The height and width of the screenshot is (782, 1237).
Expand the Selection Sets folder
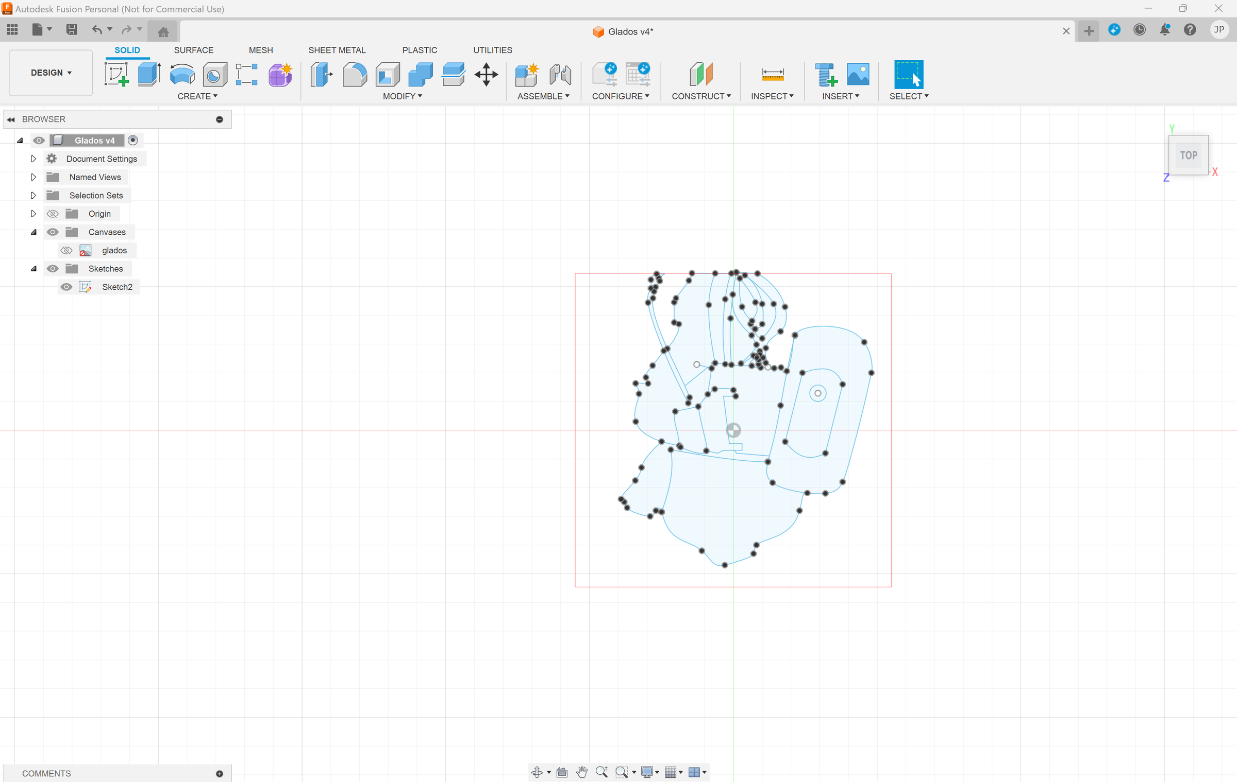pyautogui.click(x=34, y=196)
